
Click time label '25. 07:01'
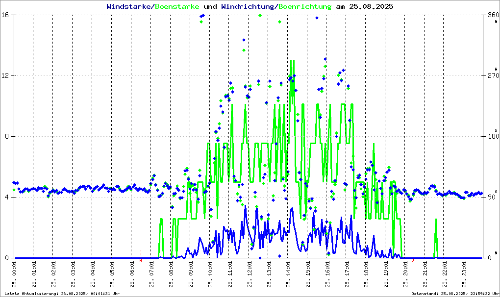151,274
